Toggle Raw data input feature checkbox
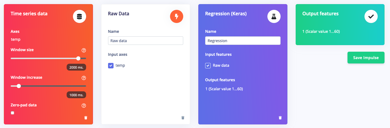390x128 pixels. pyautogui.click(x=208, y=66)
